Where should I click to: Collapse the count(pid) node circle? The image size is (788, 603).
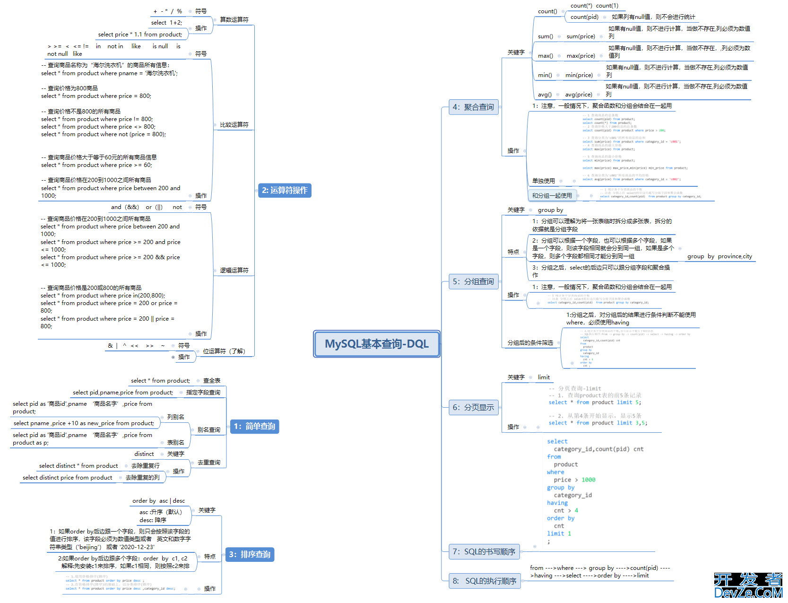click(x=605, y=17)
